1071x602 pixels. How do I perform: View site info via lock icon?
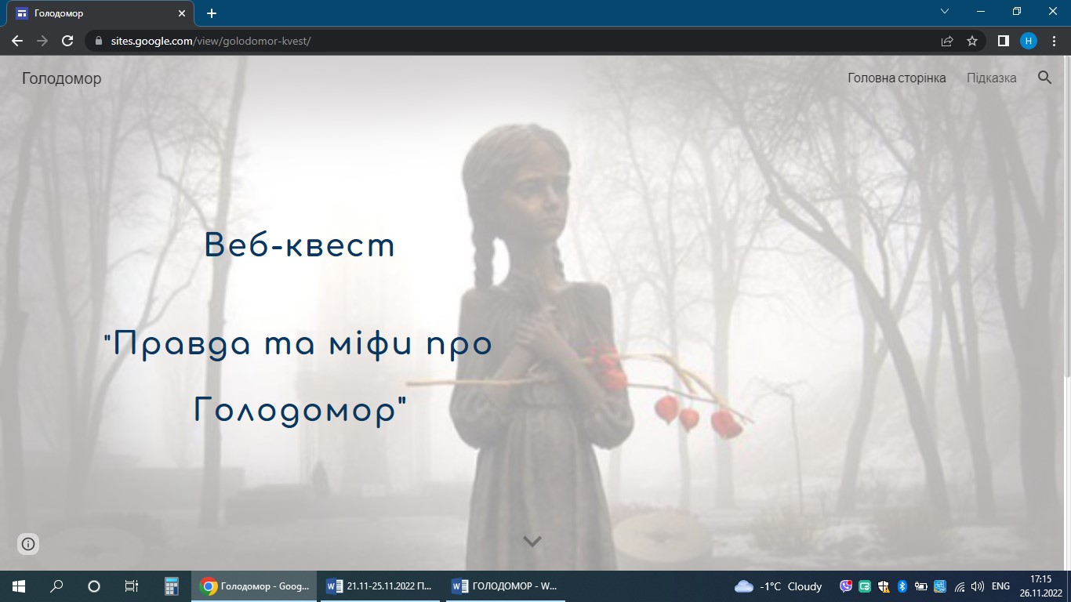tap(99, 41)
